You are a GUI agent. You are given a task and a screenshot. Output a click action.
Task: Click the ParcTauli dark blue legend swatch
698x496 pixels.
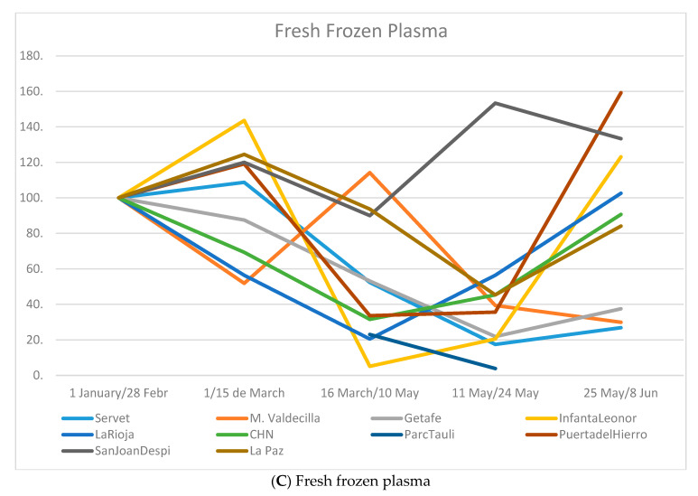pyautogui.click(x=386, y=435)
